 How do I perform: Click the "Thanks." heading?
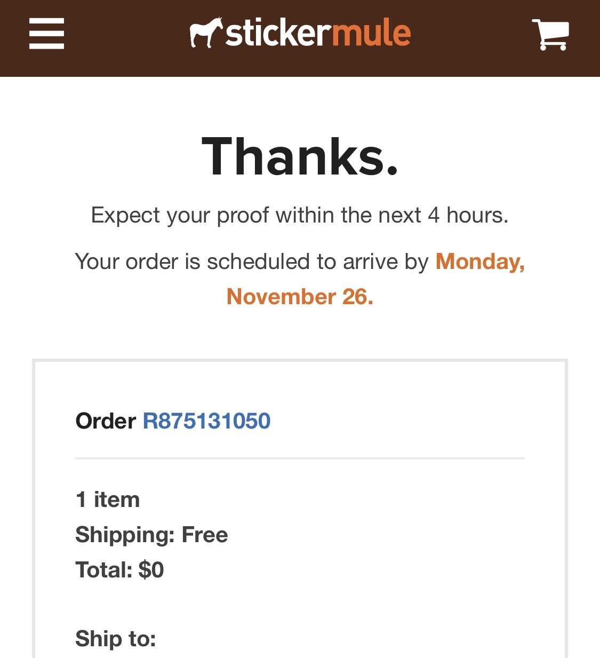click(300, 156)
